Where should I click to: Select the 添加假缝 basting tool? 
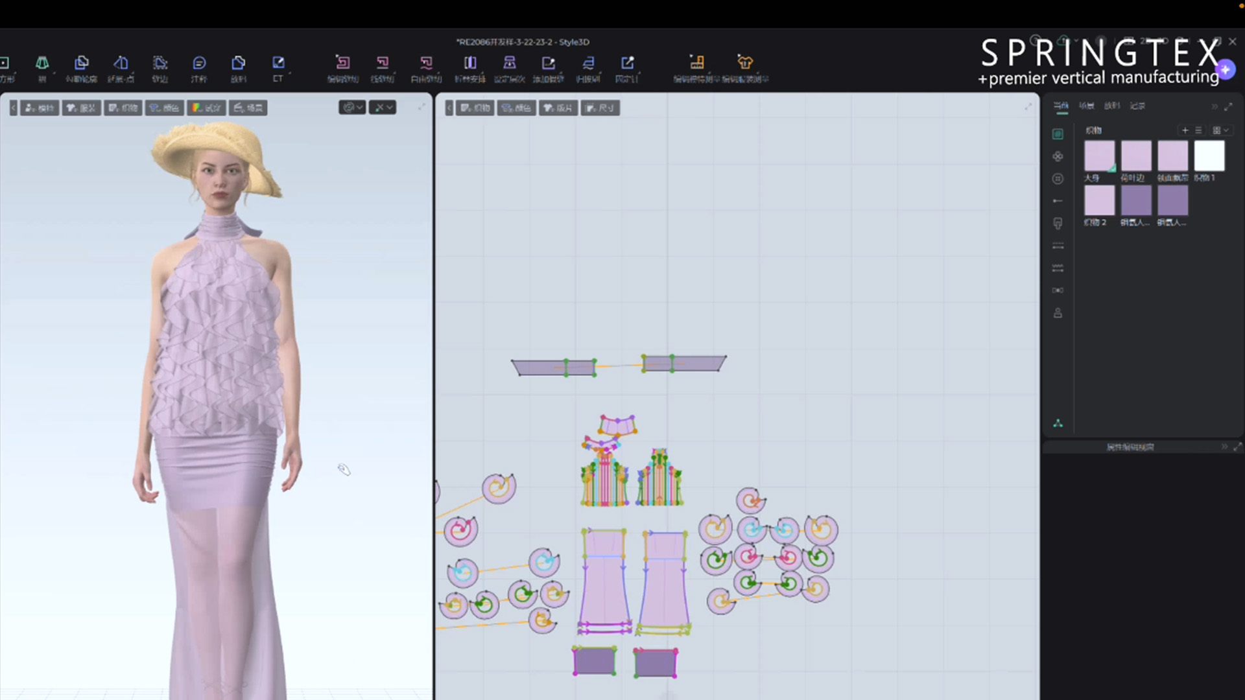coord(549,68)
